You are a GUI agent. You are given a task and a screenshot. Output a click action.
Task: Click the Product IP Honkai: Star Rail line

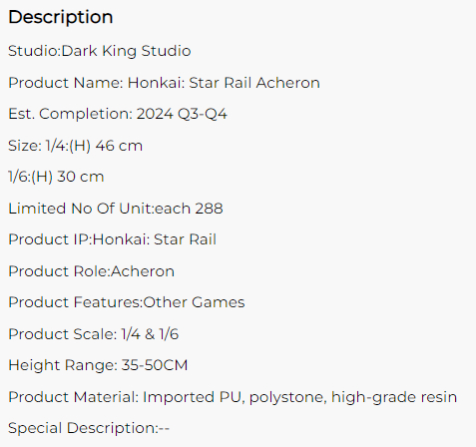click(x=113, y=239)
